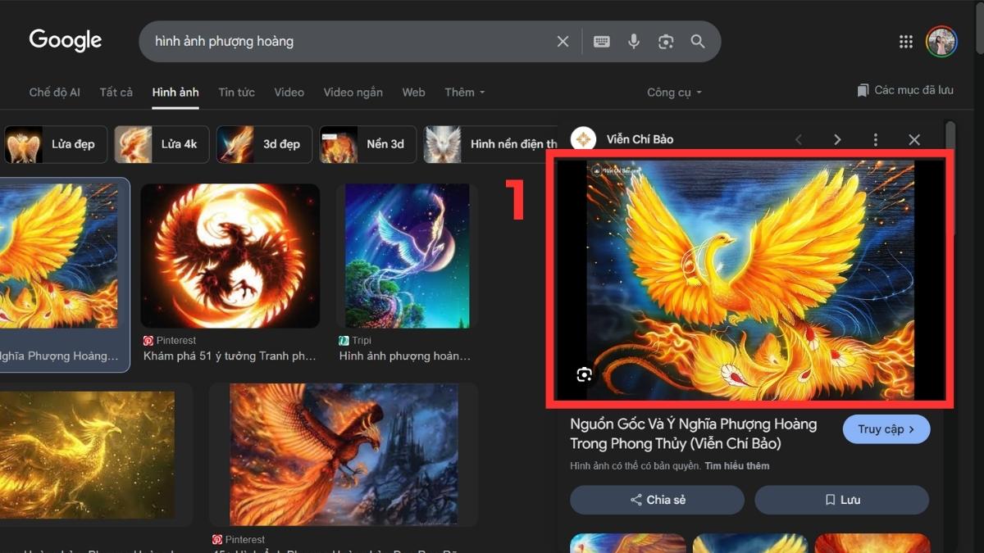Screen dimensions: 984x553
Task: Select the 3d đẹp filter chip
Action: (x=264, y=144)
